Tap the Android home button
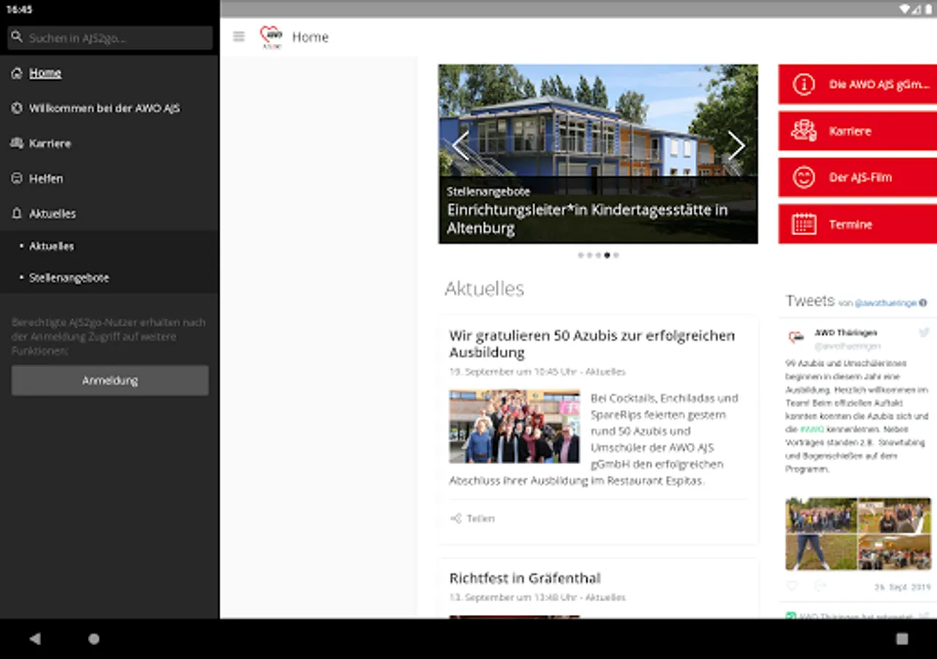The width and height of the screenshot is (937, 659). (x=94, y=638)
